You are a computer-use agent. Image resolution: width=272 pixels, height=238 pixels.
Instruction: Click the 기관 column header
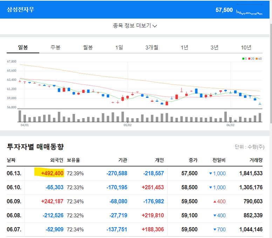pyautogui.click(x=123, y=160)
